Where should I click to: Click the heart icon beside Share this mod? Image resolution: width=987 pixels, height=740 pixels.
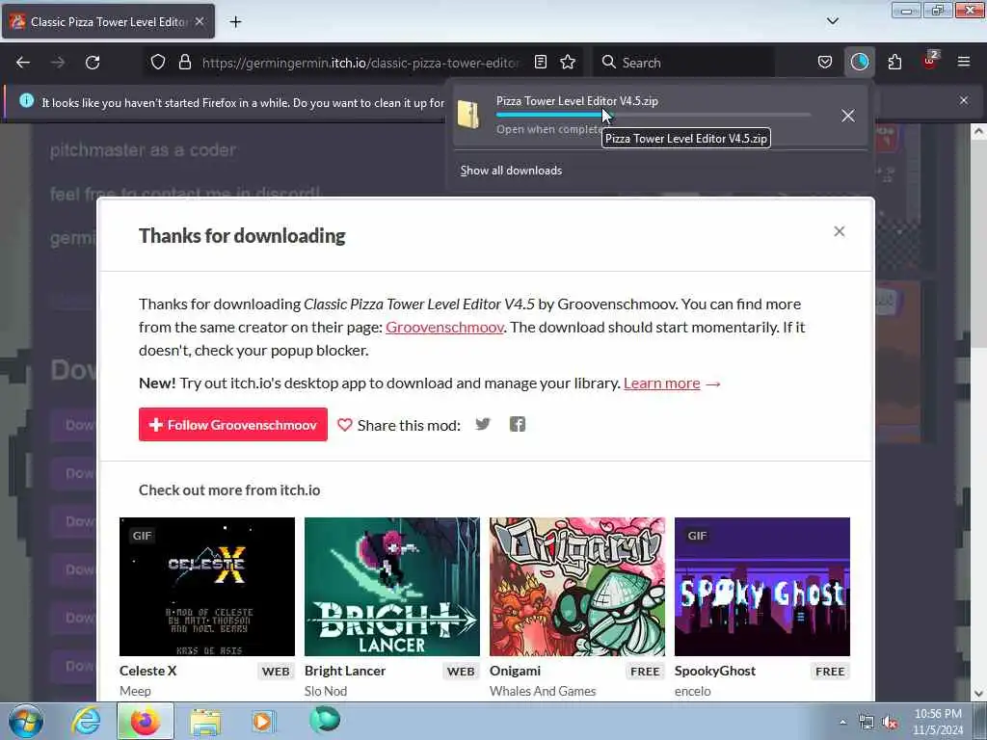(x=345, y=425)
